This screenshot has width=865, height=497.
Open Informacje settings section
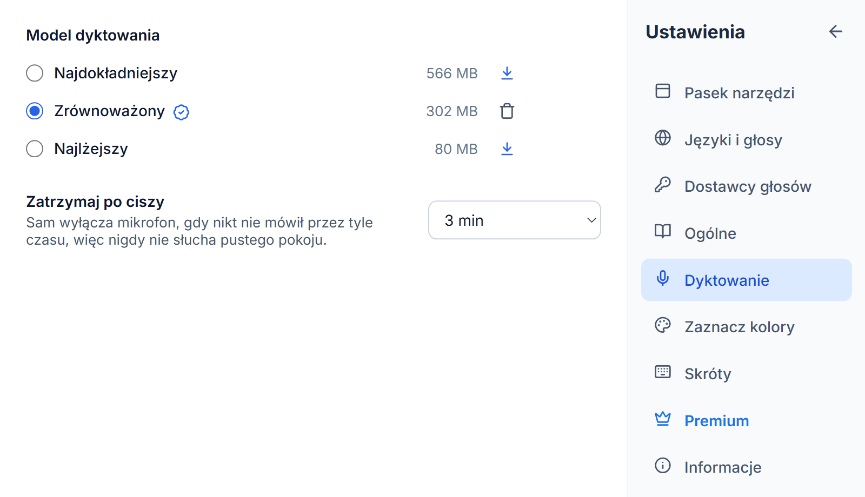coord(747,467)
